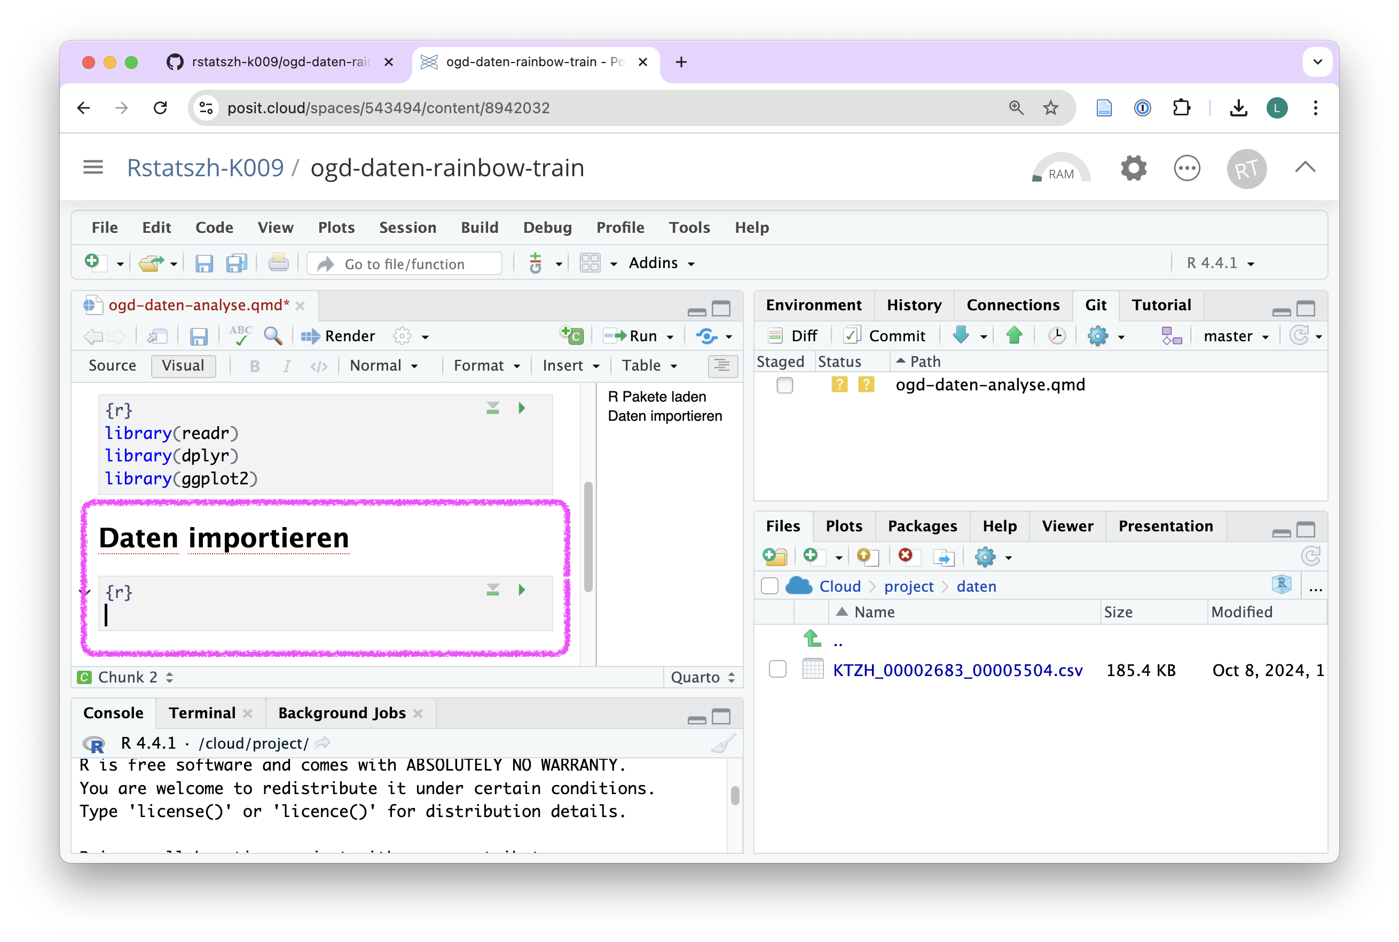Pull changes with Git pull arrow
The height and width of the screenshot is (942, 1399).
[x=961, y=335]
